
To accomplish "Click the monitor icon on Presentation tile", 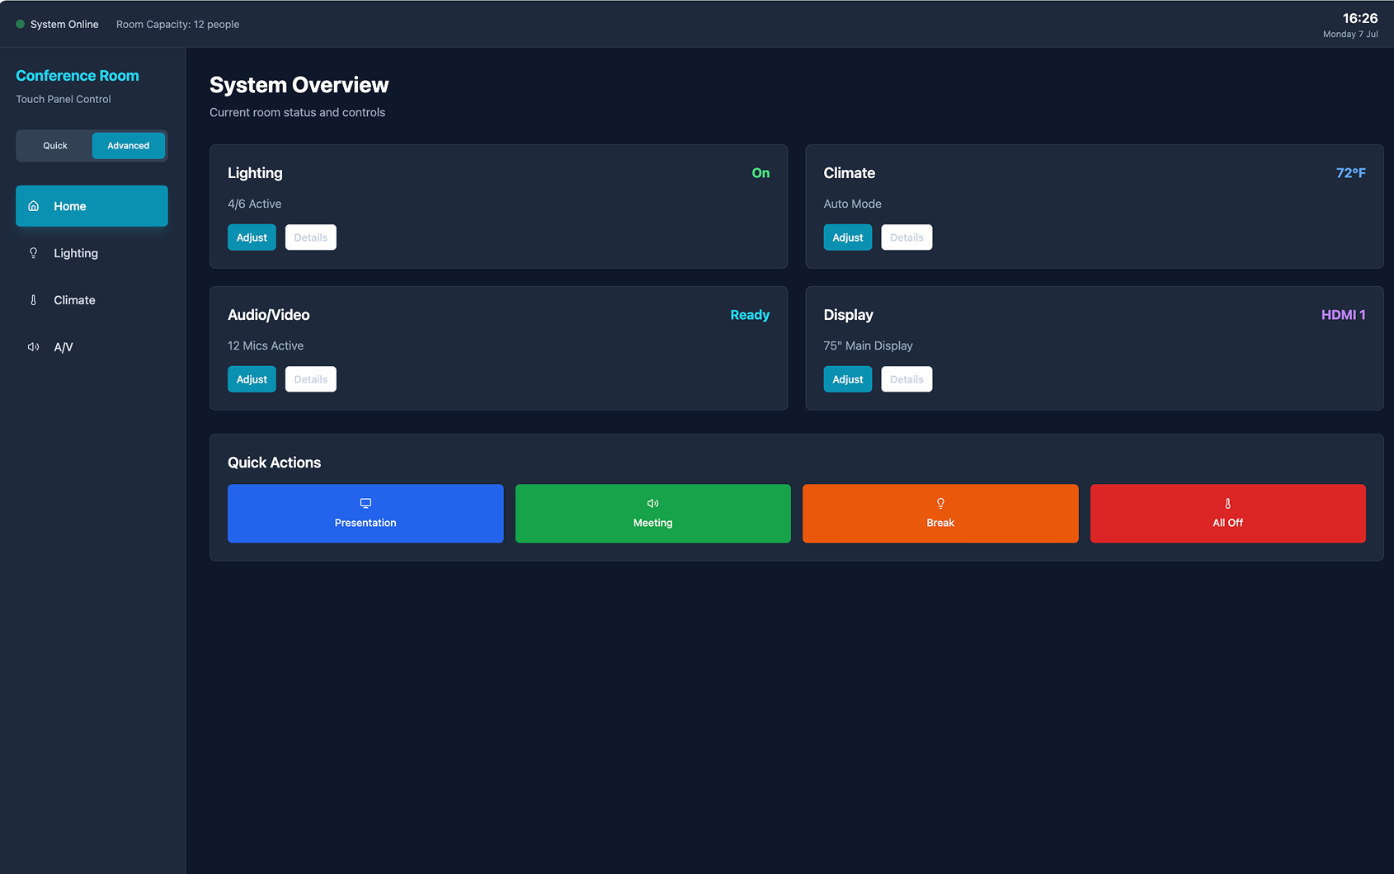I will coord(365,503).
